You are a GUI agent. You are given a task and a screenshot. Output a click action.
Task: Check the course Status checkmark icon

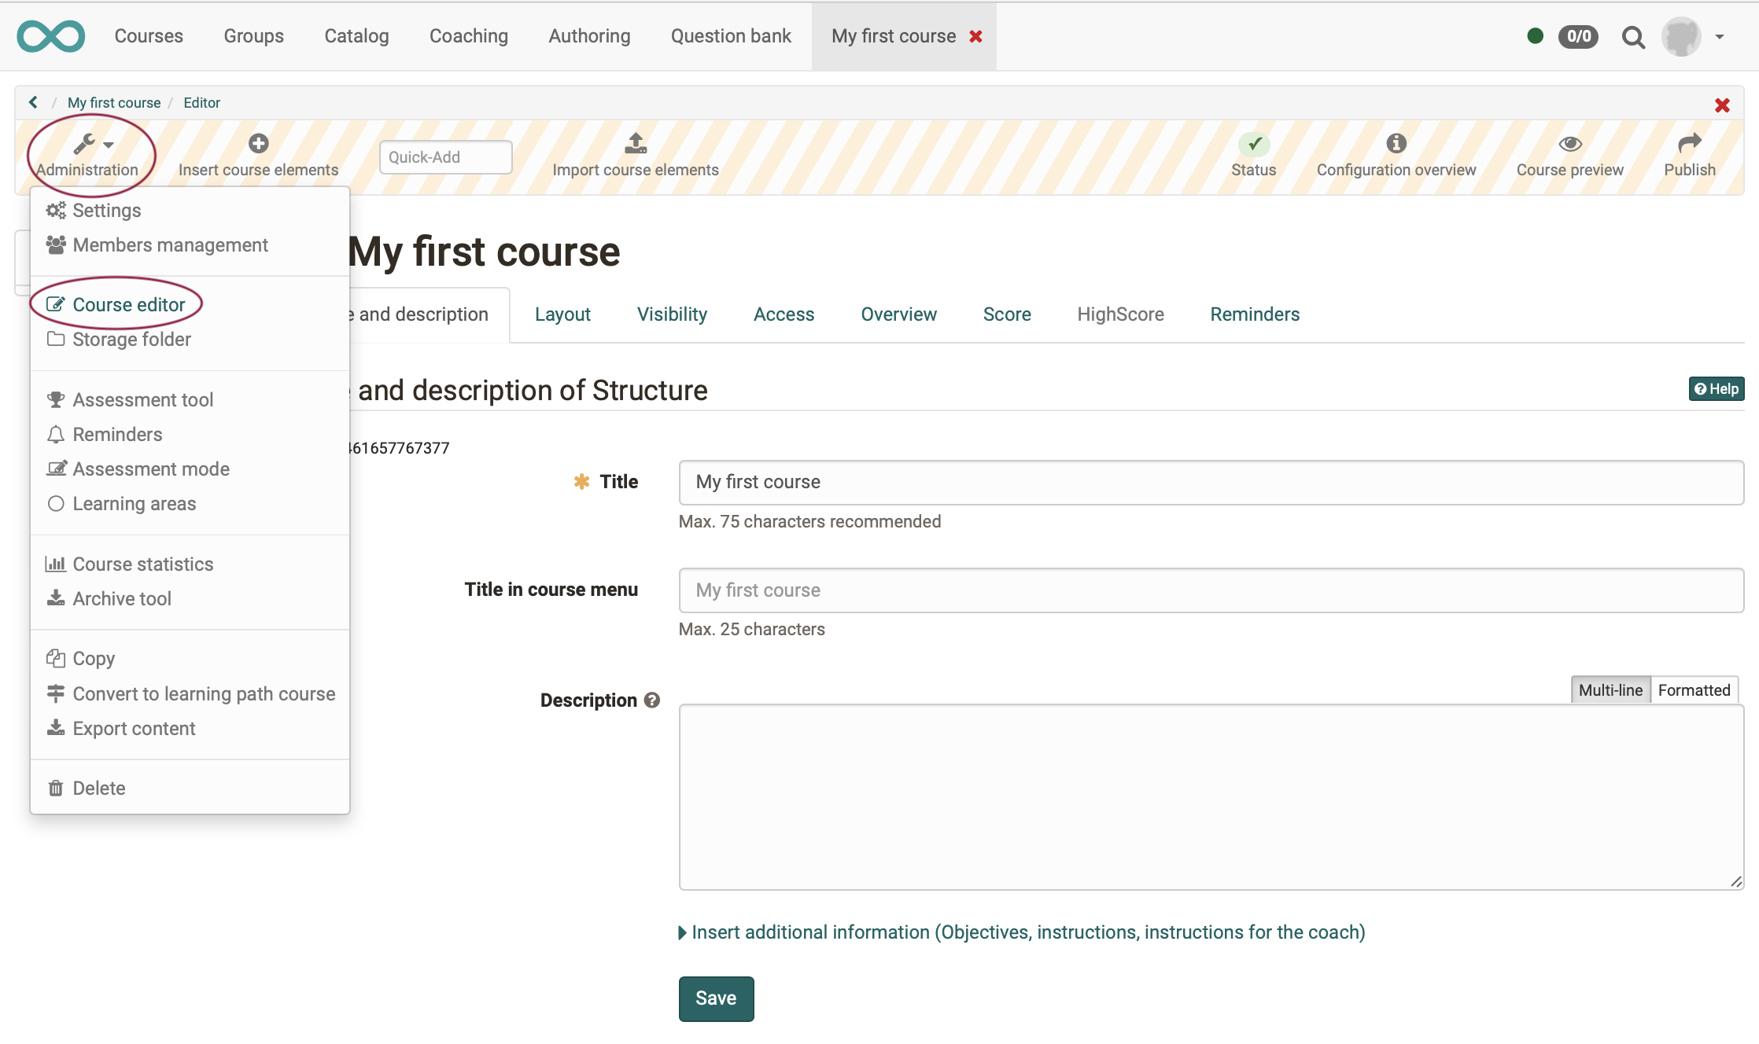(1253, 145)
